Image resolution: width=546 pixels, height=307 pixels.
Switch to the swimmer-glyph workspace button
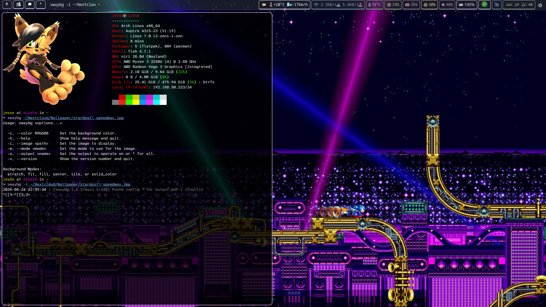coord(18,5)
